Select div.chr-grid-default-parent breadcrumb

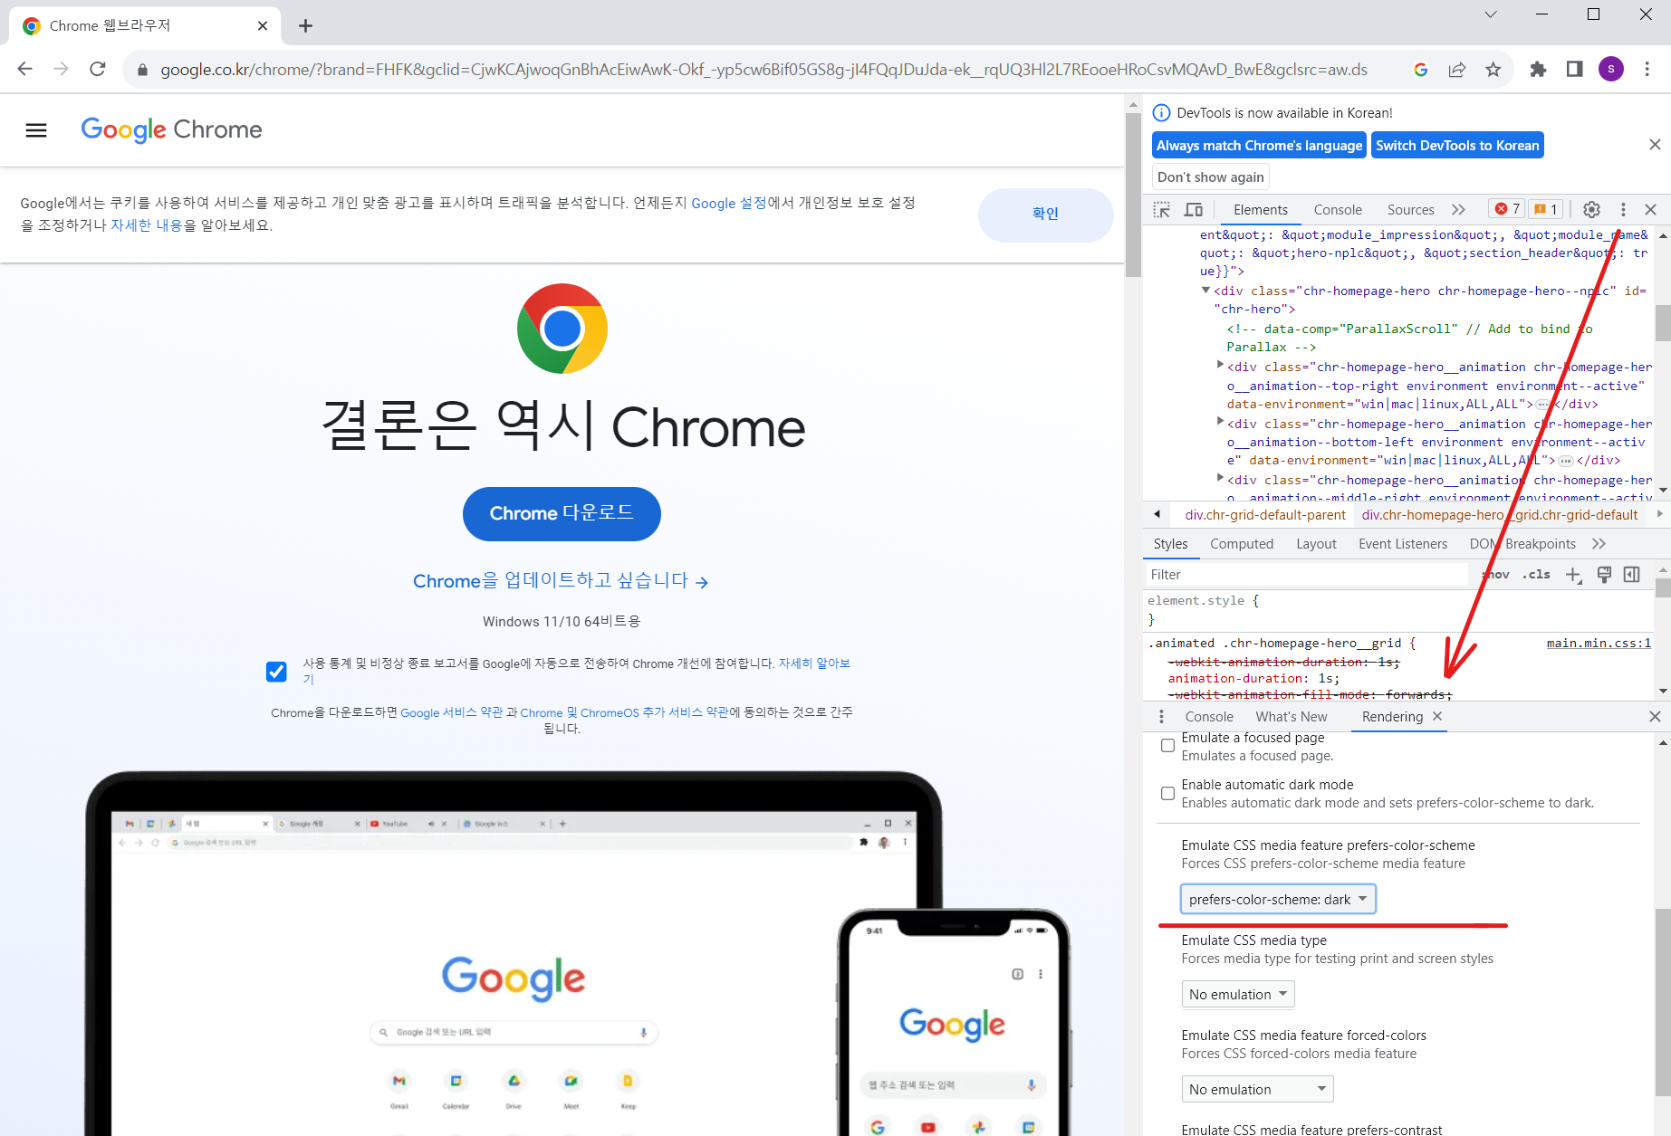click(1265, 515)
